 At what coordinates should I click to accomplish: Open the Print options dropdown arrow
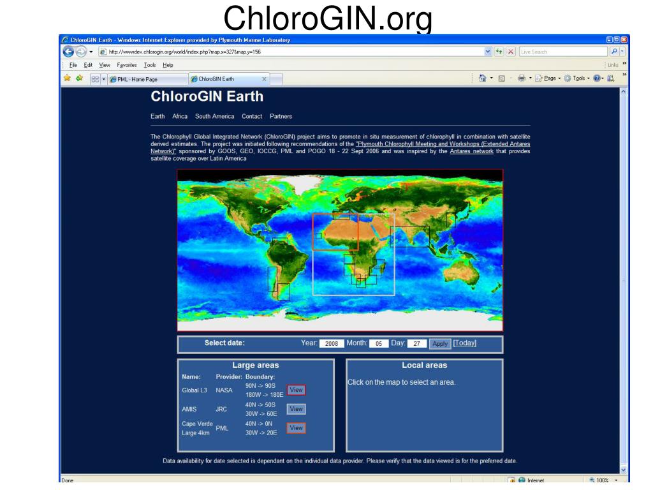[530, 78]
